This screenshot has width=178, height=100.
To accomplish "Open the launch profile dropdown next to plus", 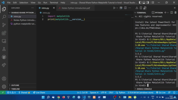I will pyautogui.click(x=168, y=12).
